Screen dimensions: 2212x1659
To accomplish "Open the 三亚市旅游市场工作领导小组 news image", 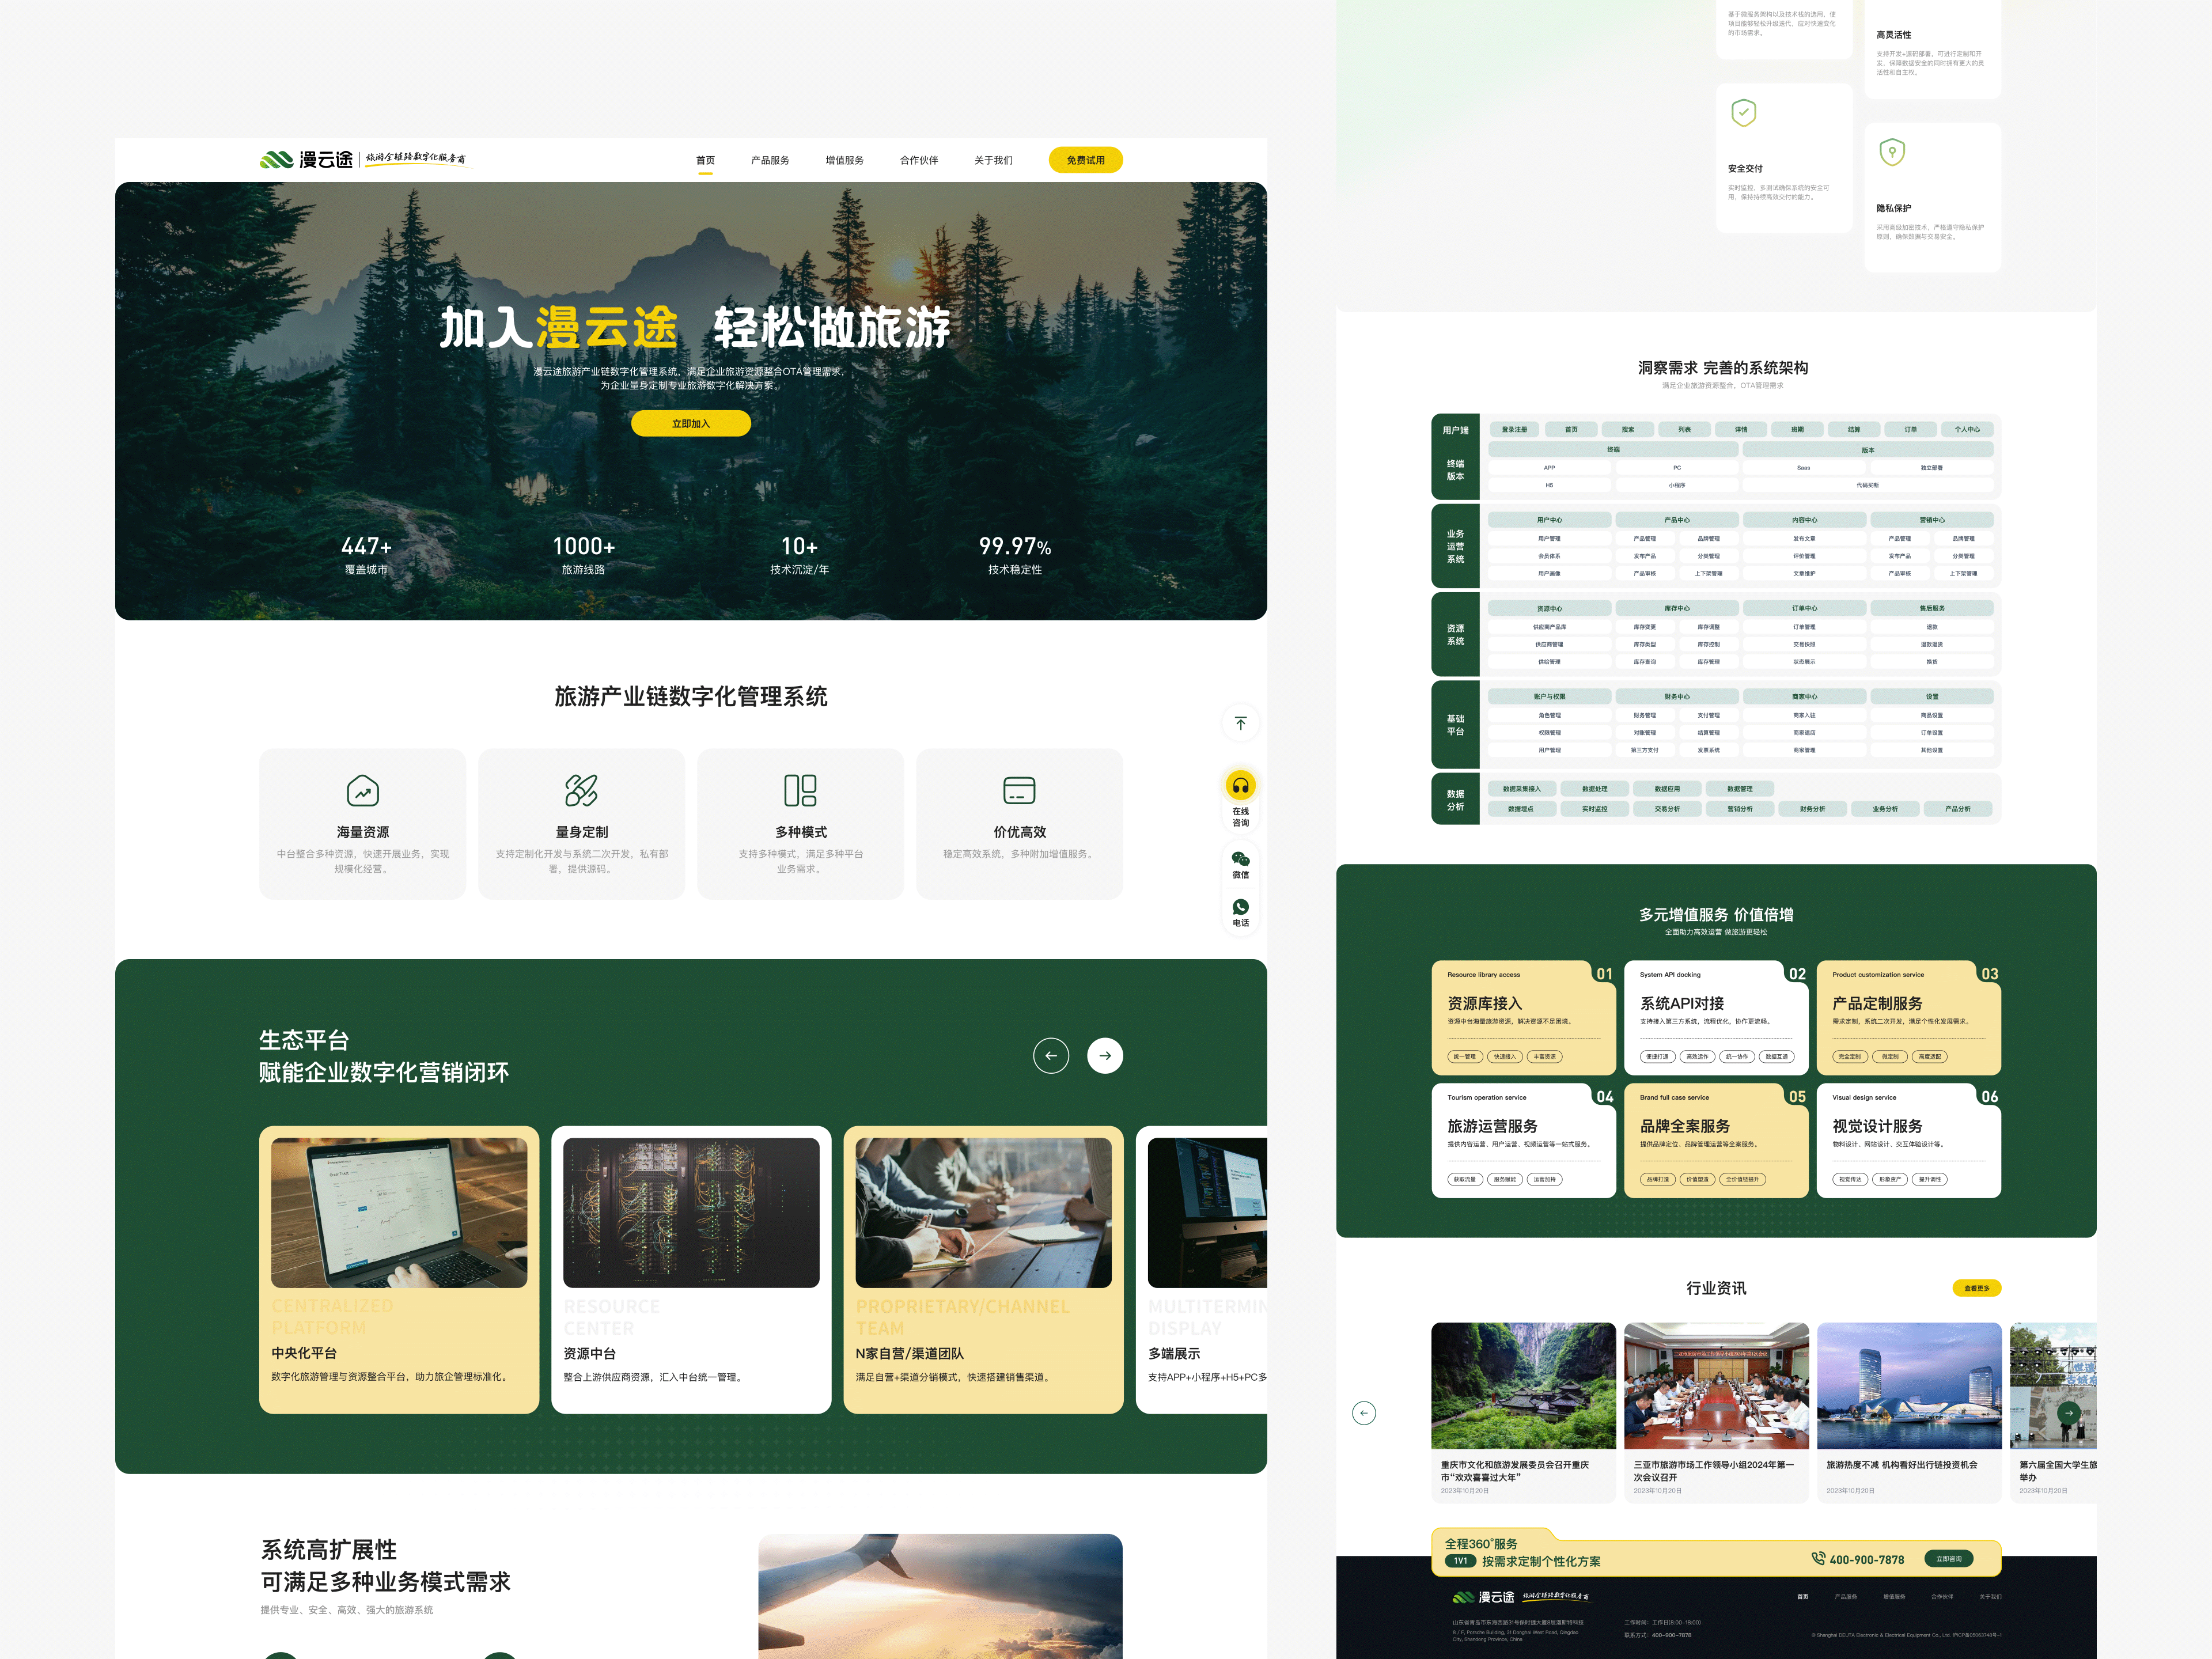I will click(1716, 1385).
